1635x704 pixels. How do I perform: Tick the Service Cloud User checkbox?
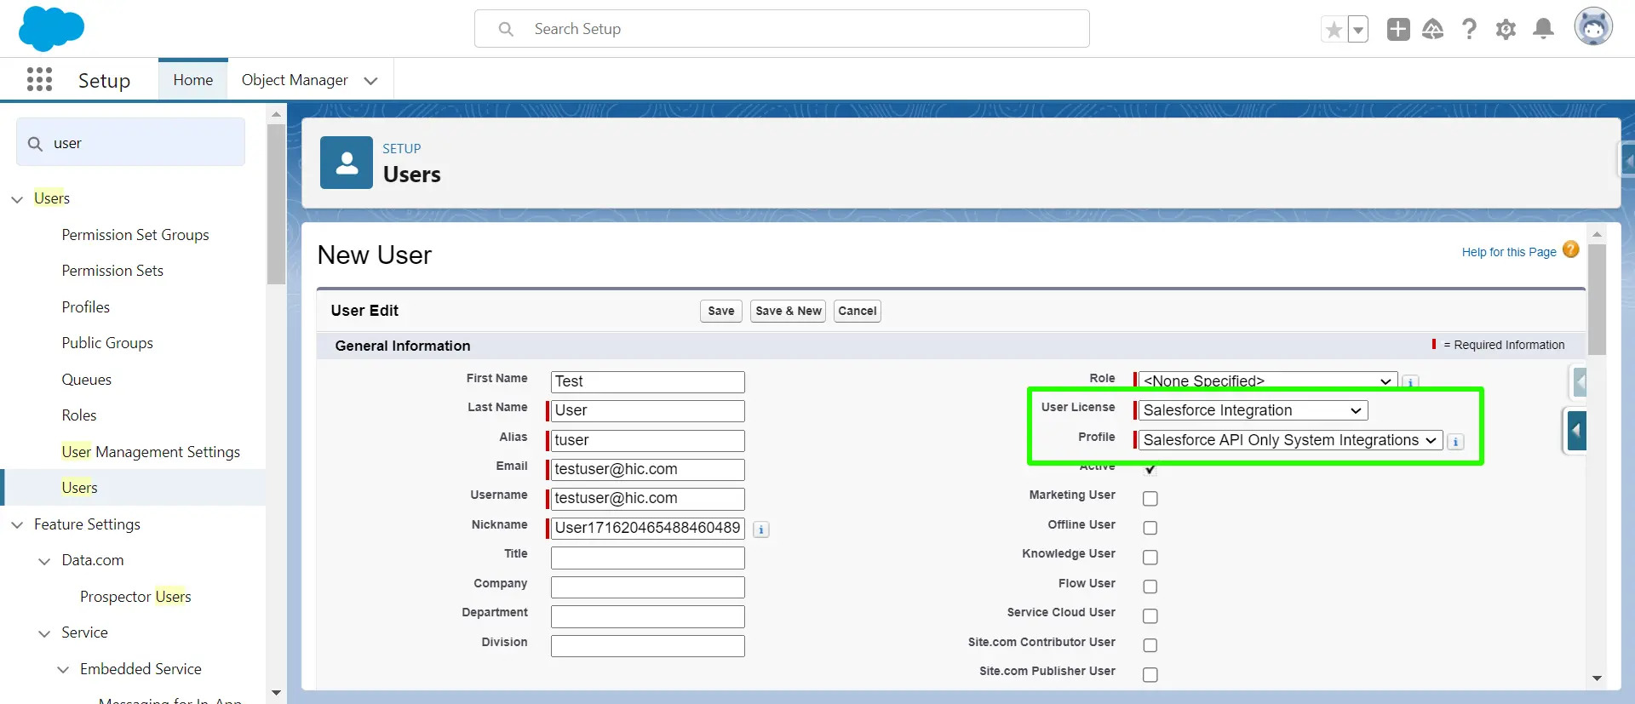pos(1150,616)
